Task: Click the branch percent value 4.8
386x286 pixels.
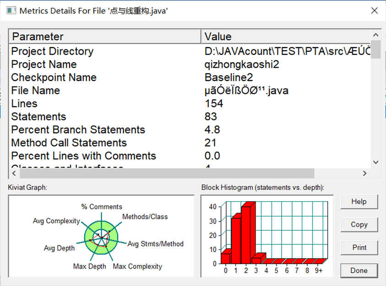Action: [212, 130]
